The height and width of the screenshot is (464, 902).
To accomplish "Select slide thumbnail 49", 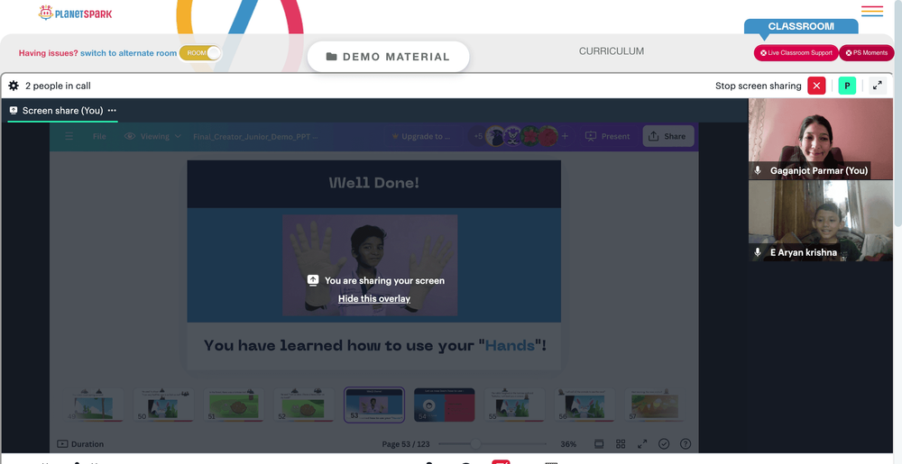I will tap(94, 405).
